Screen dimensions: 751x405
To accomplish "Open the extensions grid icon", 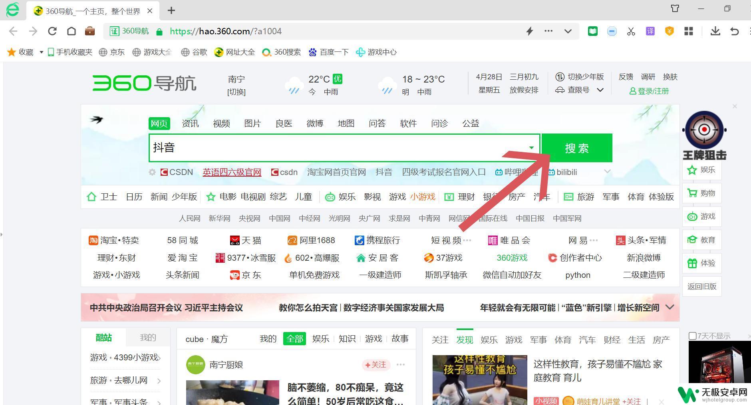I will 689,31.
